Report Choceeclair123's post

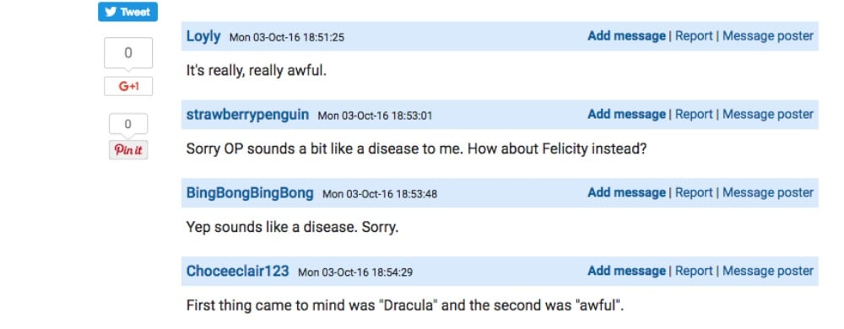click(x=694, y=271)
